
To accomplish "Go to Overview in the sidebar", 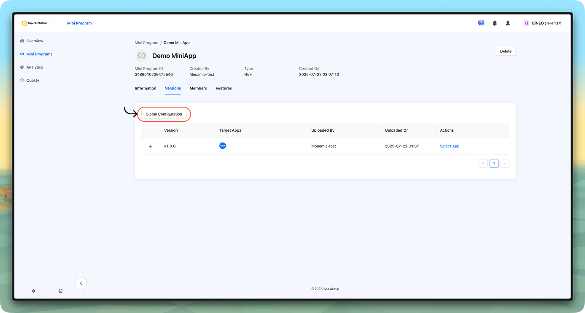I will [35, 41].
